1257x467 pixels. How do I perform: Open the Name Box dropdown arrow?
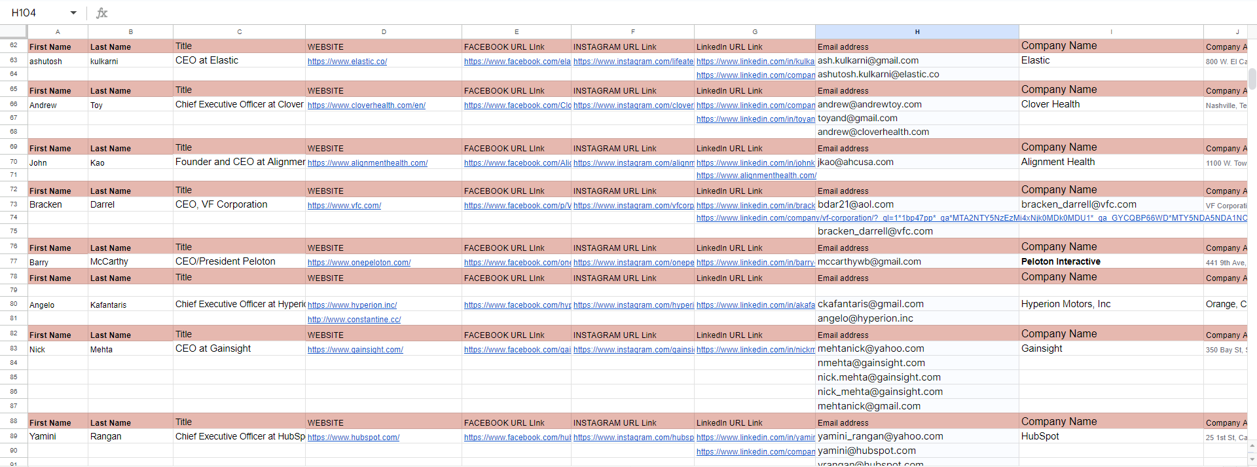pyautogui.click(x=73, y=13)
